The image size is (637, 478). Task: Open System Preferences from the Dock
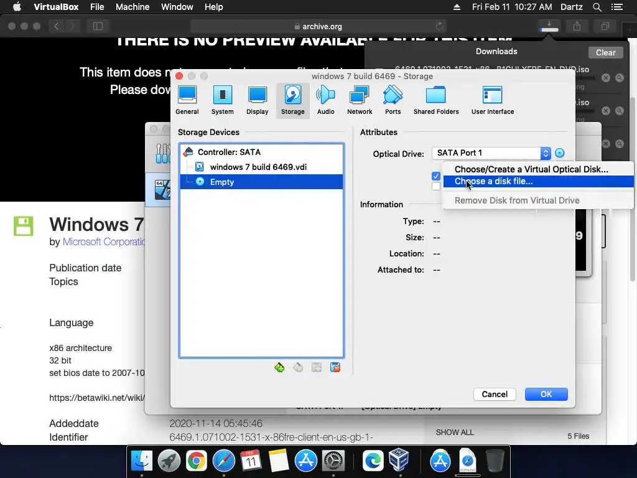333,461
